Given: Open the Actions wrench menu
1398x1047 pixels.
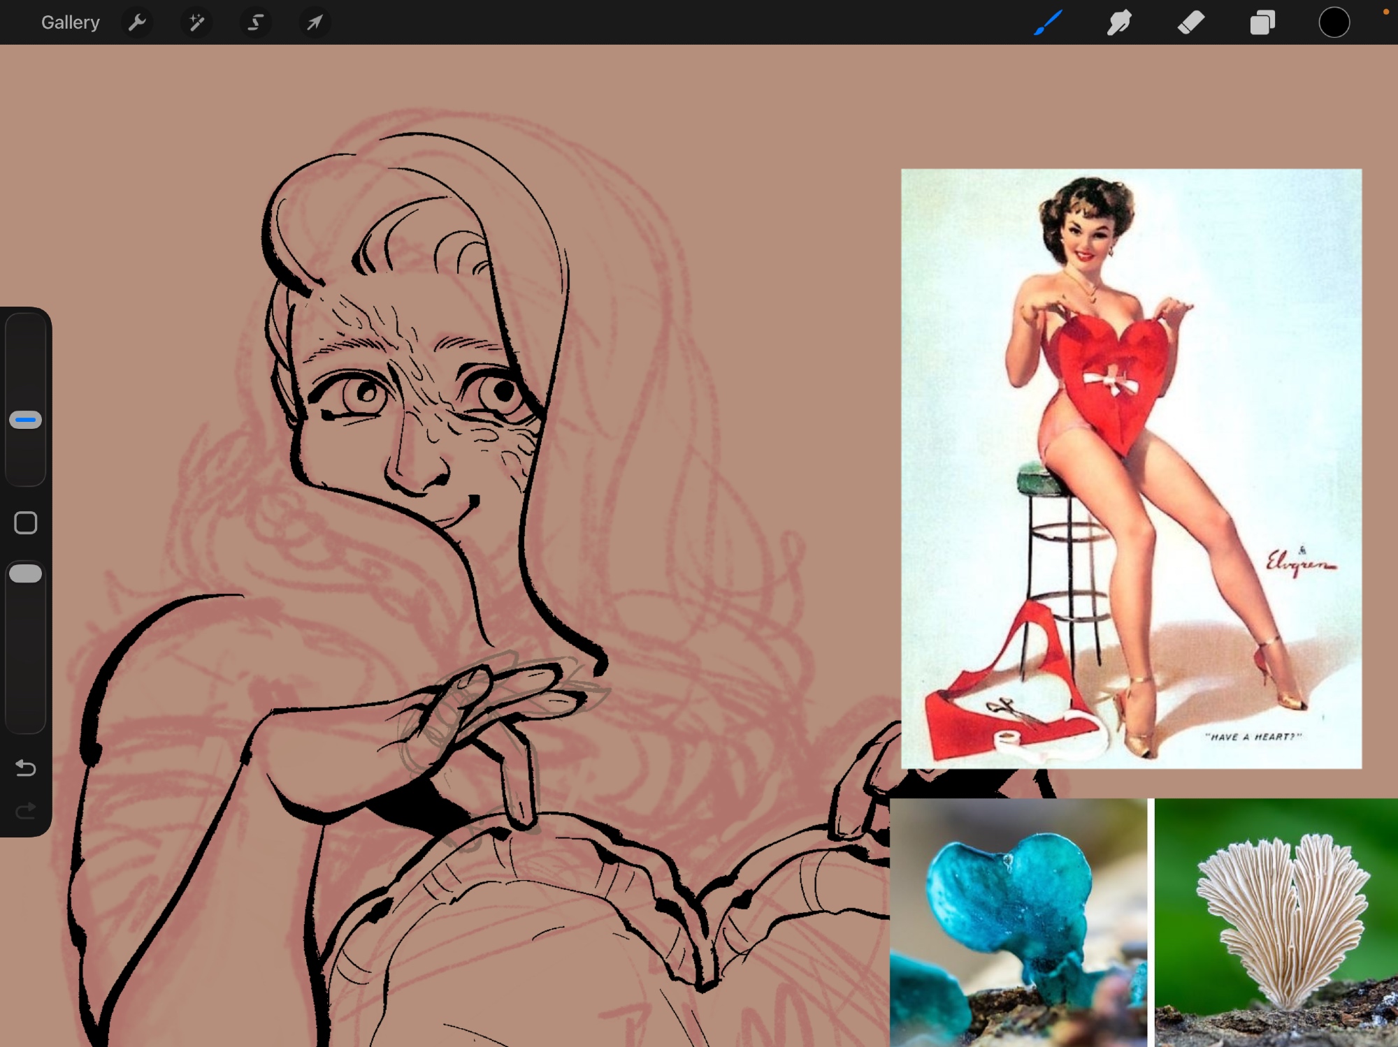Looking at the screenshot, I should point(137,22).
